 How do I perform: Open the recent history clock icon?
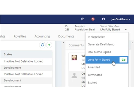click(x=103, y=19)
